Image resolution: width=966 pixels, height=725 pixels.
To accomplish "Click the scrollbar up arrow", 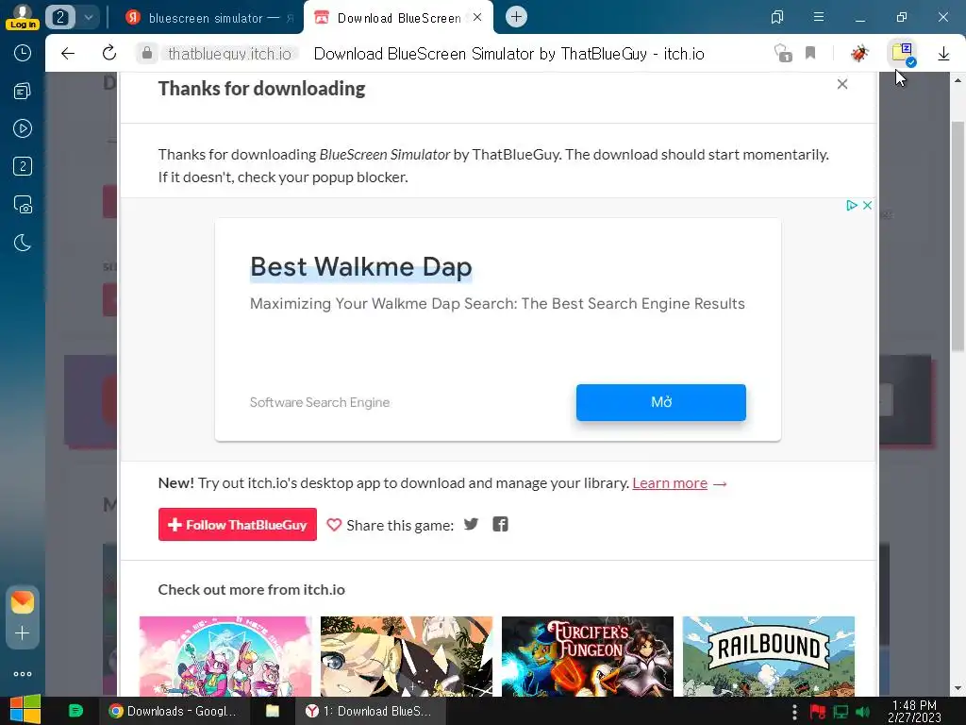I will pyautogui.click(x=958, y=80).
